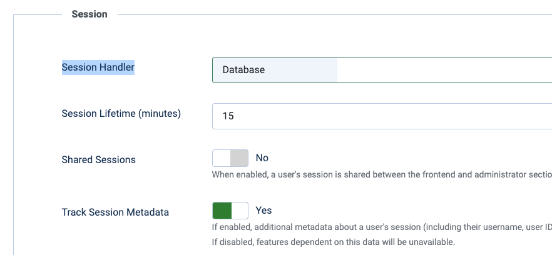
Task: Click green half of Track Session Metadata switch
Action: pyautogui.click(x=222, y=211)
